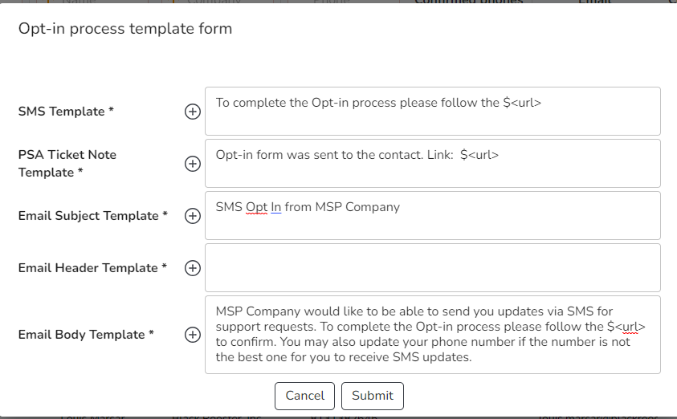Submit the opt-in template form
Image resolution: width=677 pixels, height=419 pixels.
[x=373, y=396]
